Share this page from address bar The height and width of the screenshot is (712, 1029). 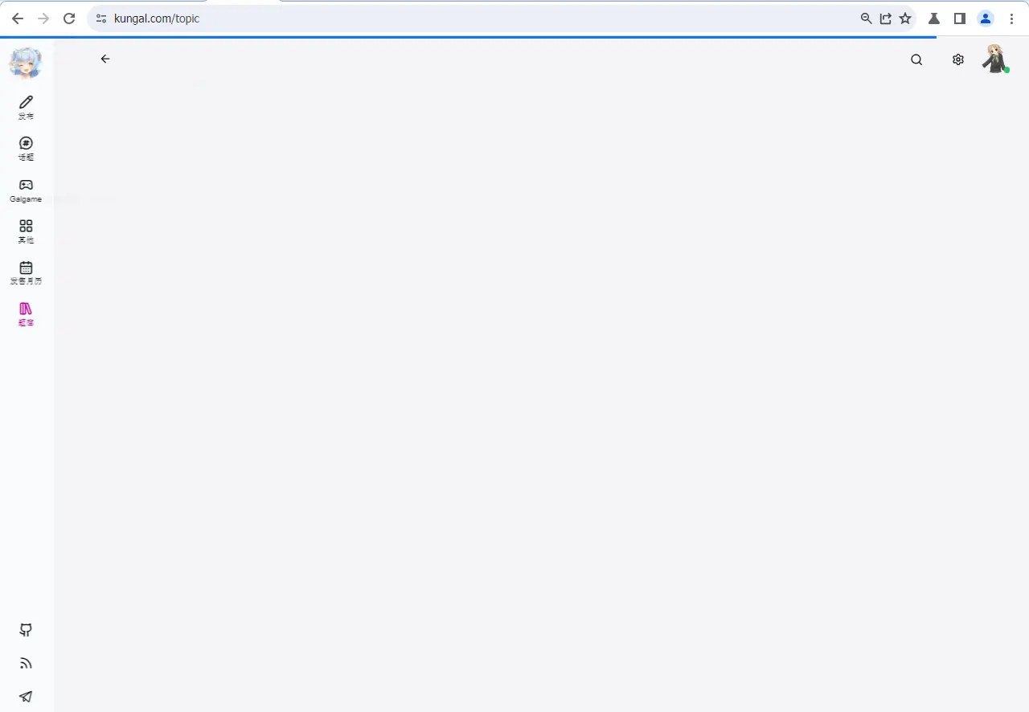(x=885, y=18)
